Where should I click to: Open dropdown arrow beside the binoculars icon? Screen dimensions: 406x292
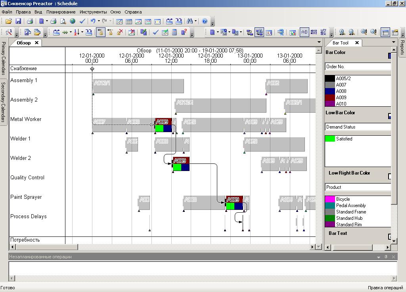195,21
